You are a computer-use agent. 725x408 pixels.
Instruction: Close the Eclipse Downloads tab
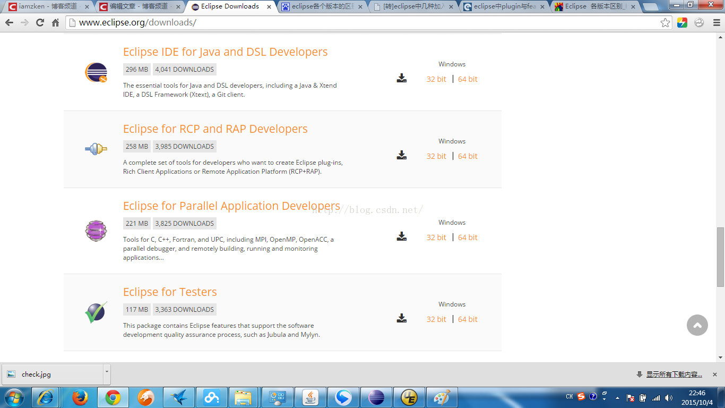(269, 7)
